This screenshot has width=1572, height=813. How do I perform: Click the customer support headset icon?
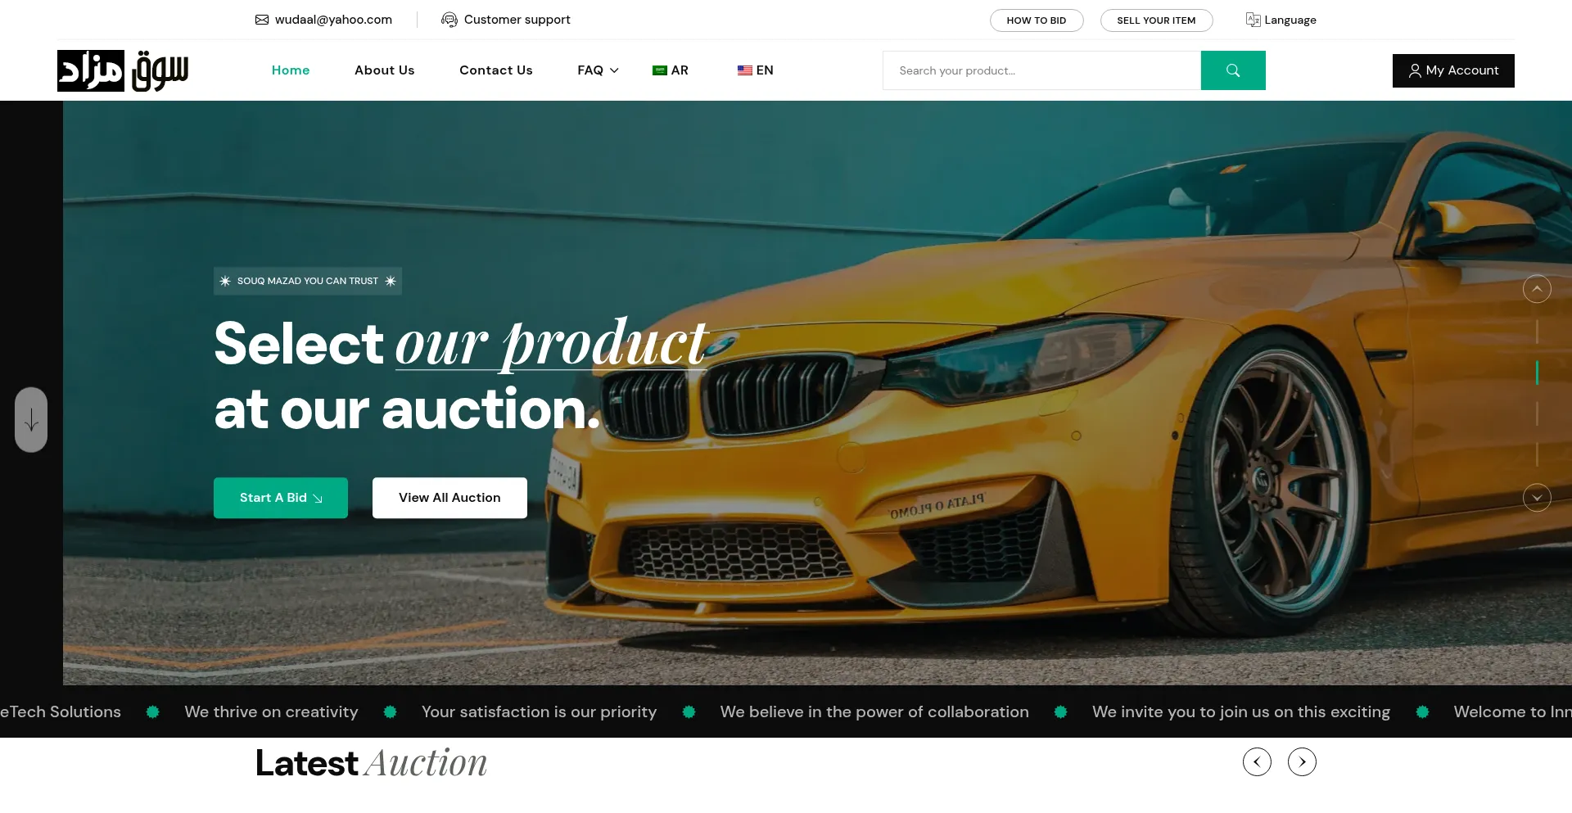point(449,20)
